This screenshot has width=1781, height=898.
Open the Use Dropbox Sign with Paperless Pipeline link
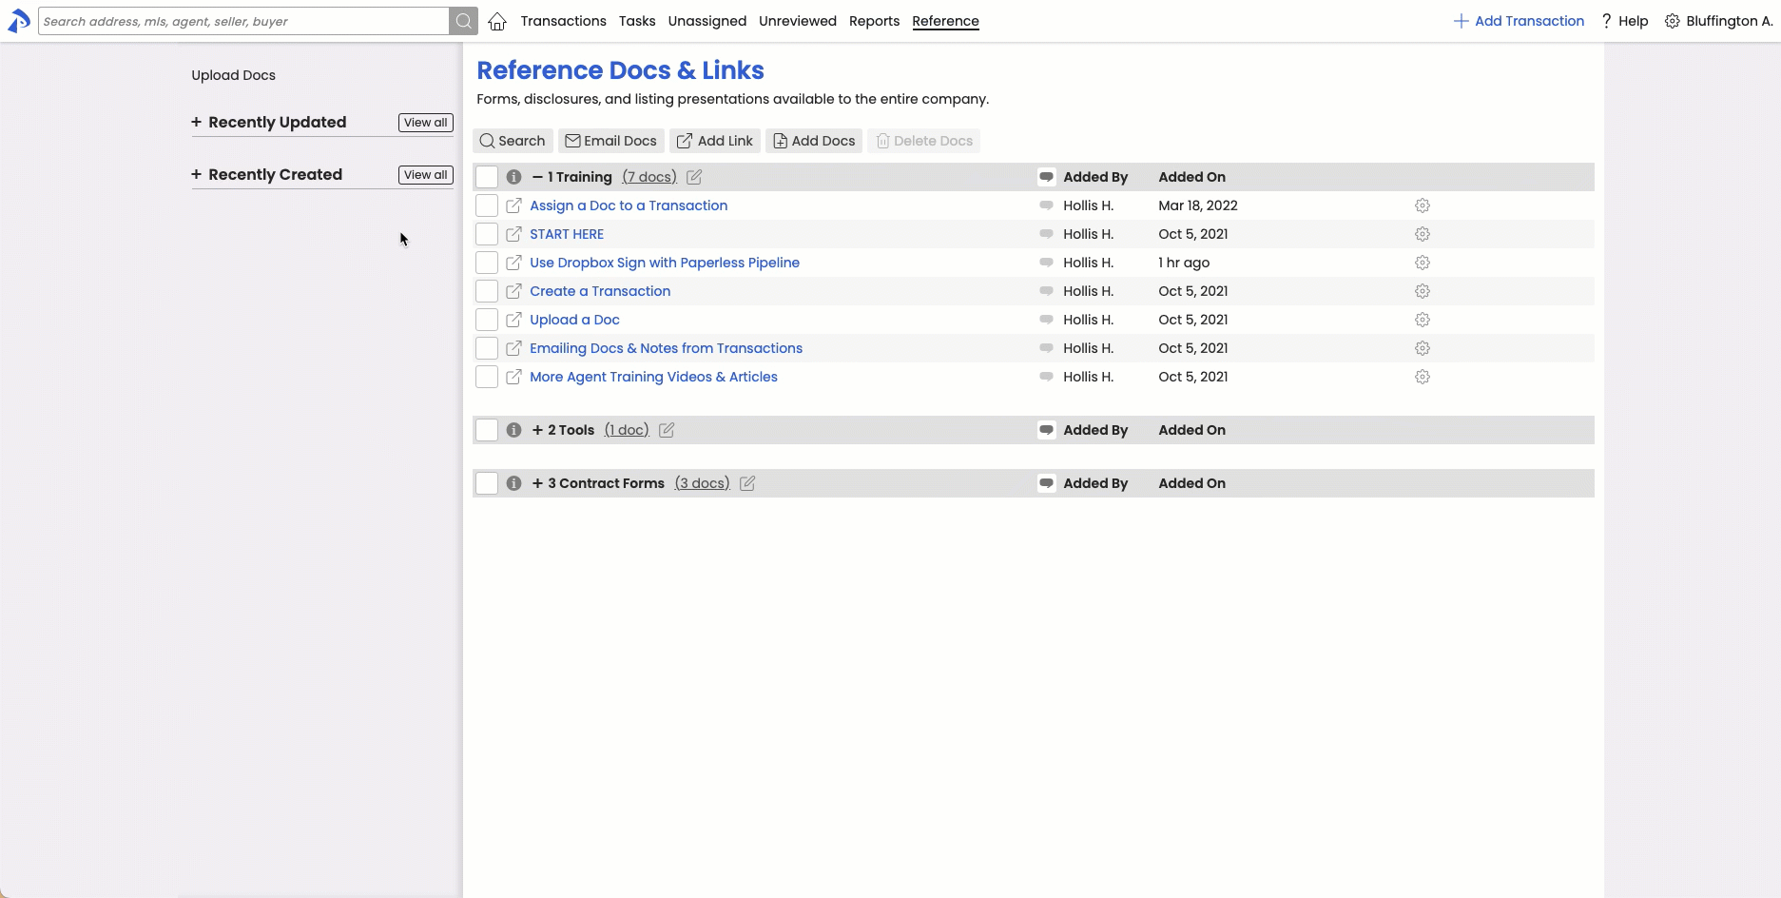tap(665, 263)
